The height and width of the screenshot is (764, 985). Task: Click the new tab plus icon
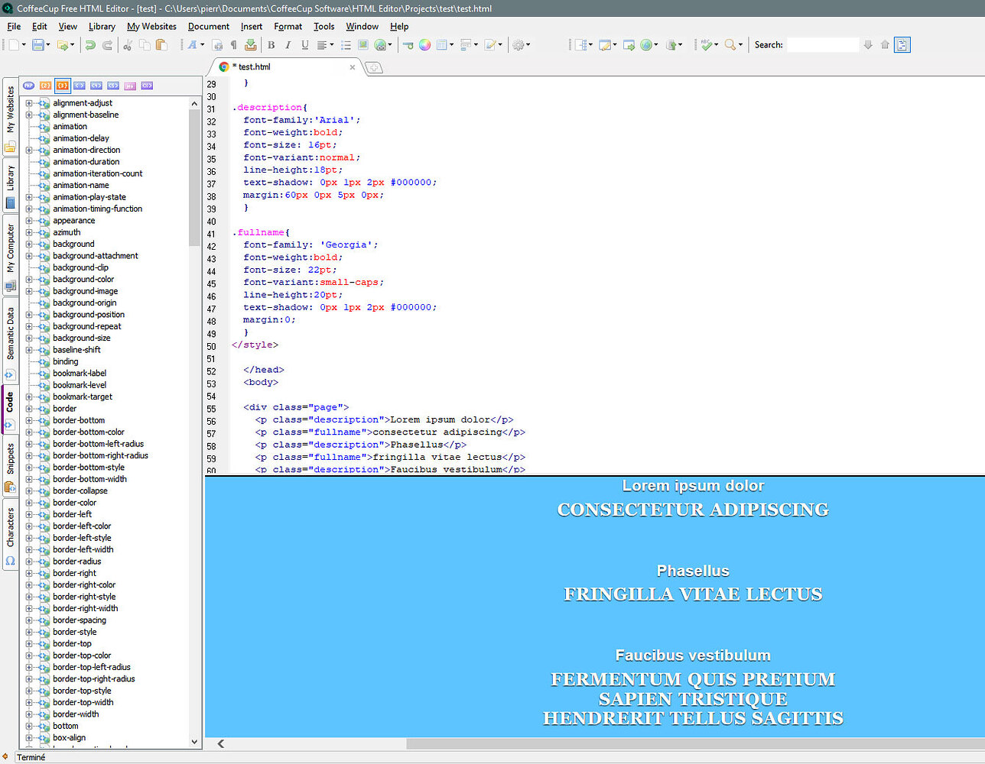(x=374, y=67)
